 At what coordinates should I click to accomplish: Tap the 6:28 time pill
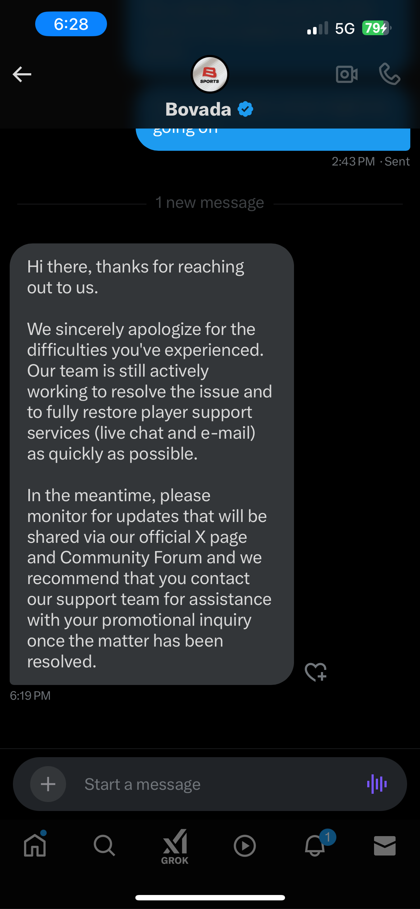point(71,24)
